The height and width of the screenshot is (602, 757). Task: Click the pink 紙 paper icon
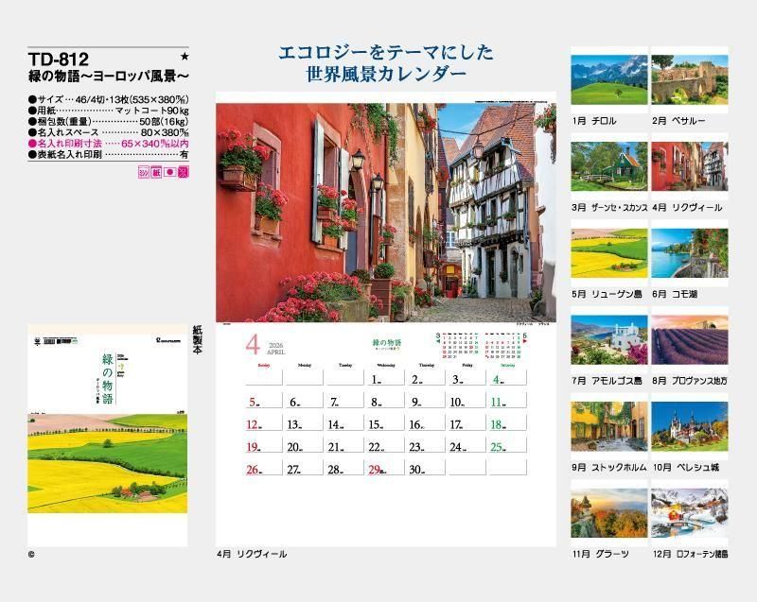click(x=156, y=172)
